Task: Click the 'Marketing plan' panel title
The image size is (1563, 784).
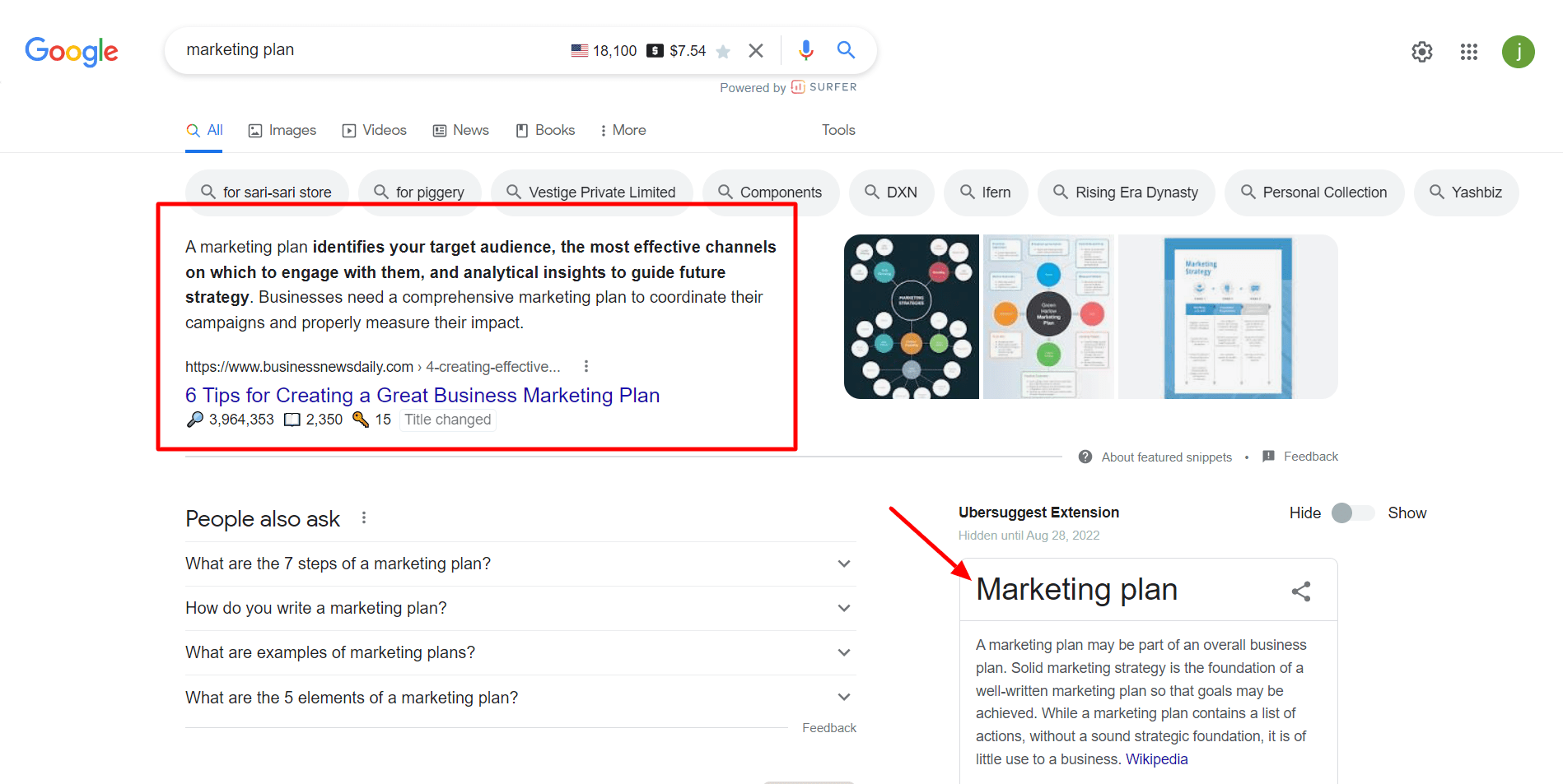Action: coord(1077,590)
